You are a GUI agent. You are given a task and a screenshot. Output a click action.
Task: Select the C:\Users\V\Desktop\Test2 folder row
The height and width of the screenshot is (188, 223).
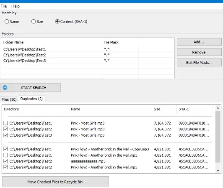pos(88,55)
